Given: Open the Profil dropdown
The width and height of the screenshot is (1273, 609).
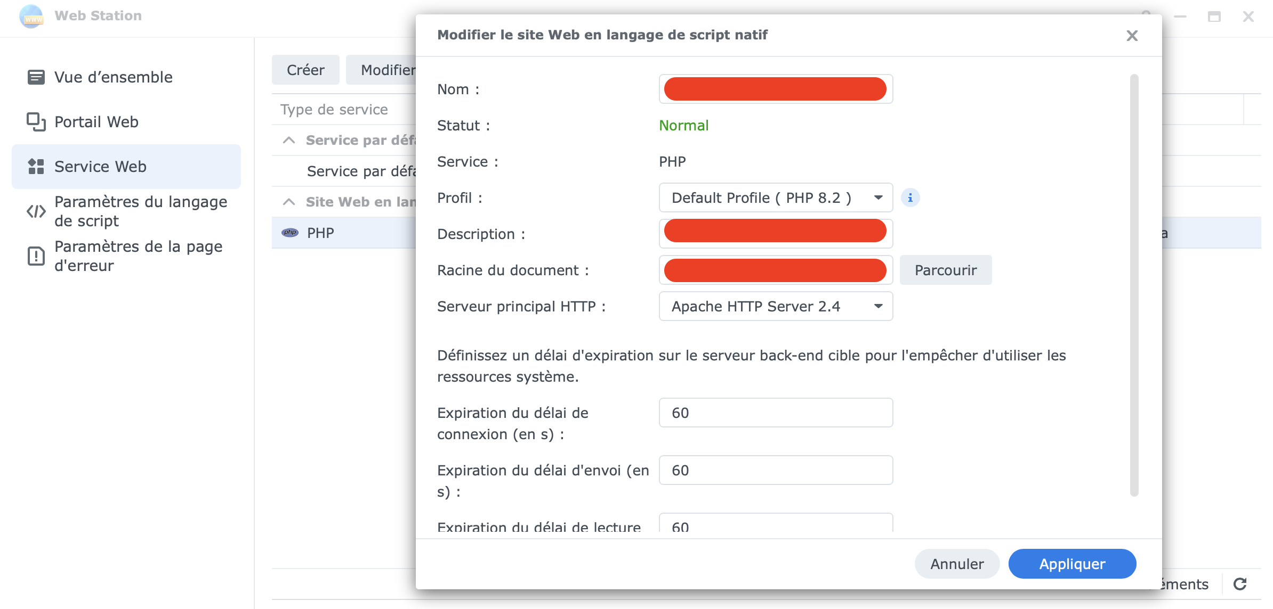Looking at the screenshot, I should pyautogui.click(x=775, y=198).
